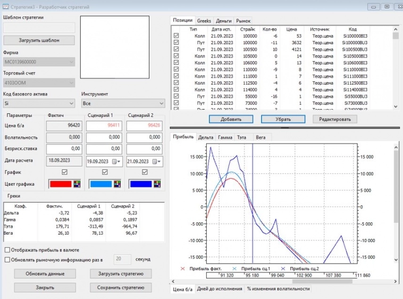
Task: Open the Гамма chart tab
Action: 225,137
